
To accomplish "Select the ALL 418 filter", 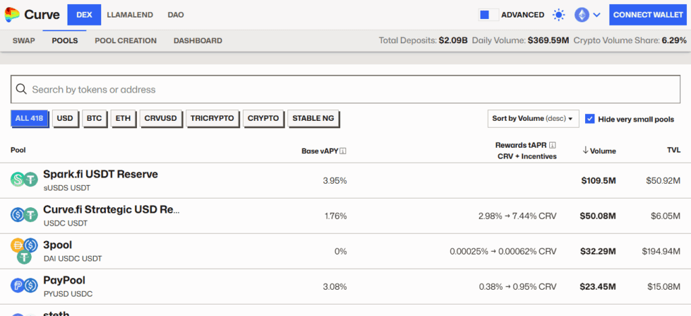I will click(x=29, y=119).
